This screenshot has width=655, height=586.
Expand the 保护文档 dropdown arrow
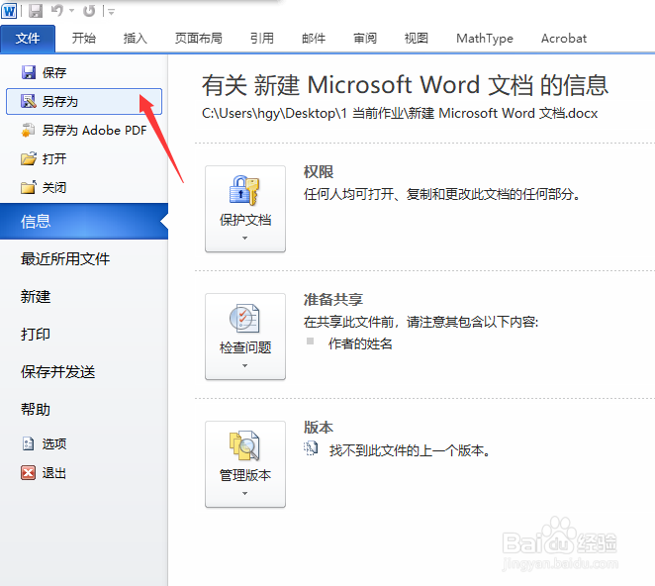point(244,238)
